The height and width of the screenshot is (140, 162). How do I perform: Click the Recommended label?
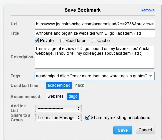click(x=26, y=97)
